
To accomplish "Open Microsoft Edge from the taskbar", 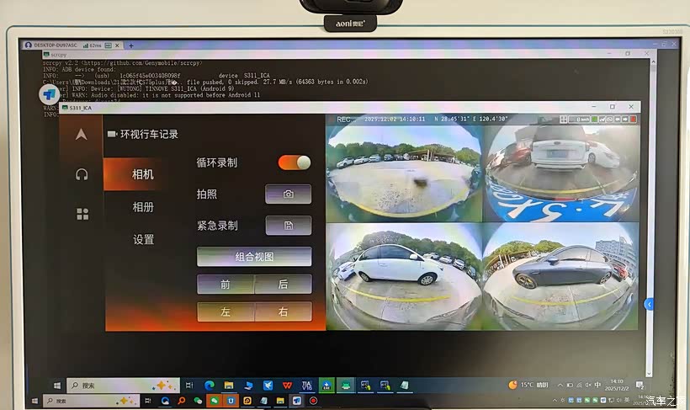I will pyautogui.click(x=210, y=386).
